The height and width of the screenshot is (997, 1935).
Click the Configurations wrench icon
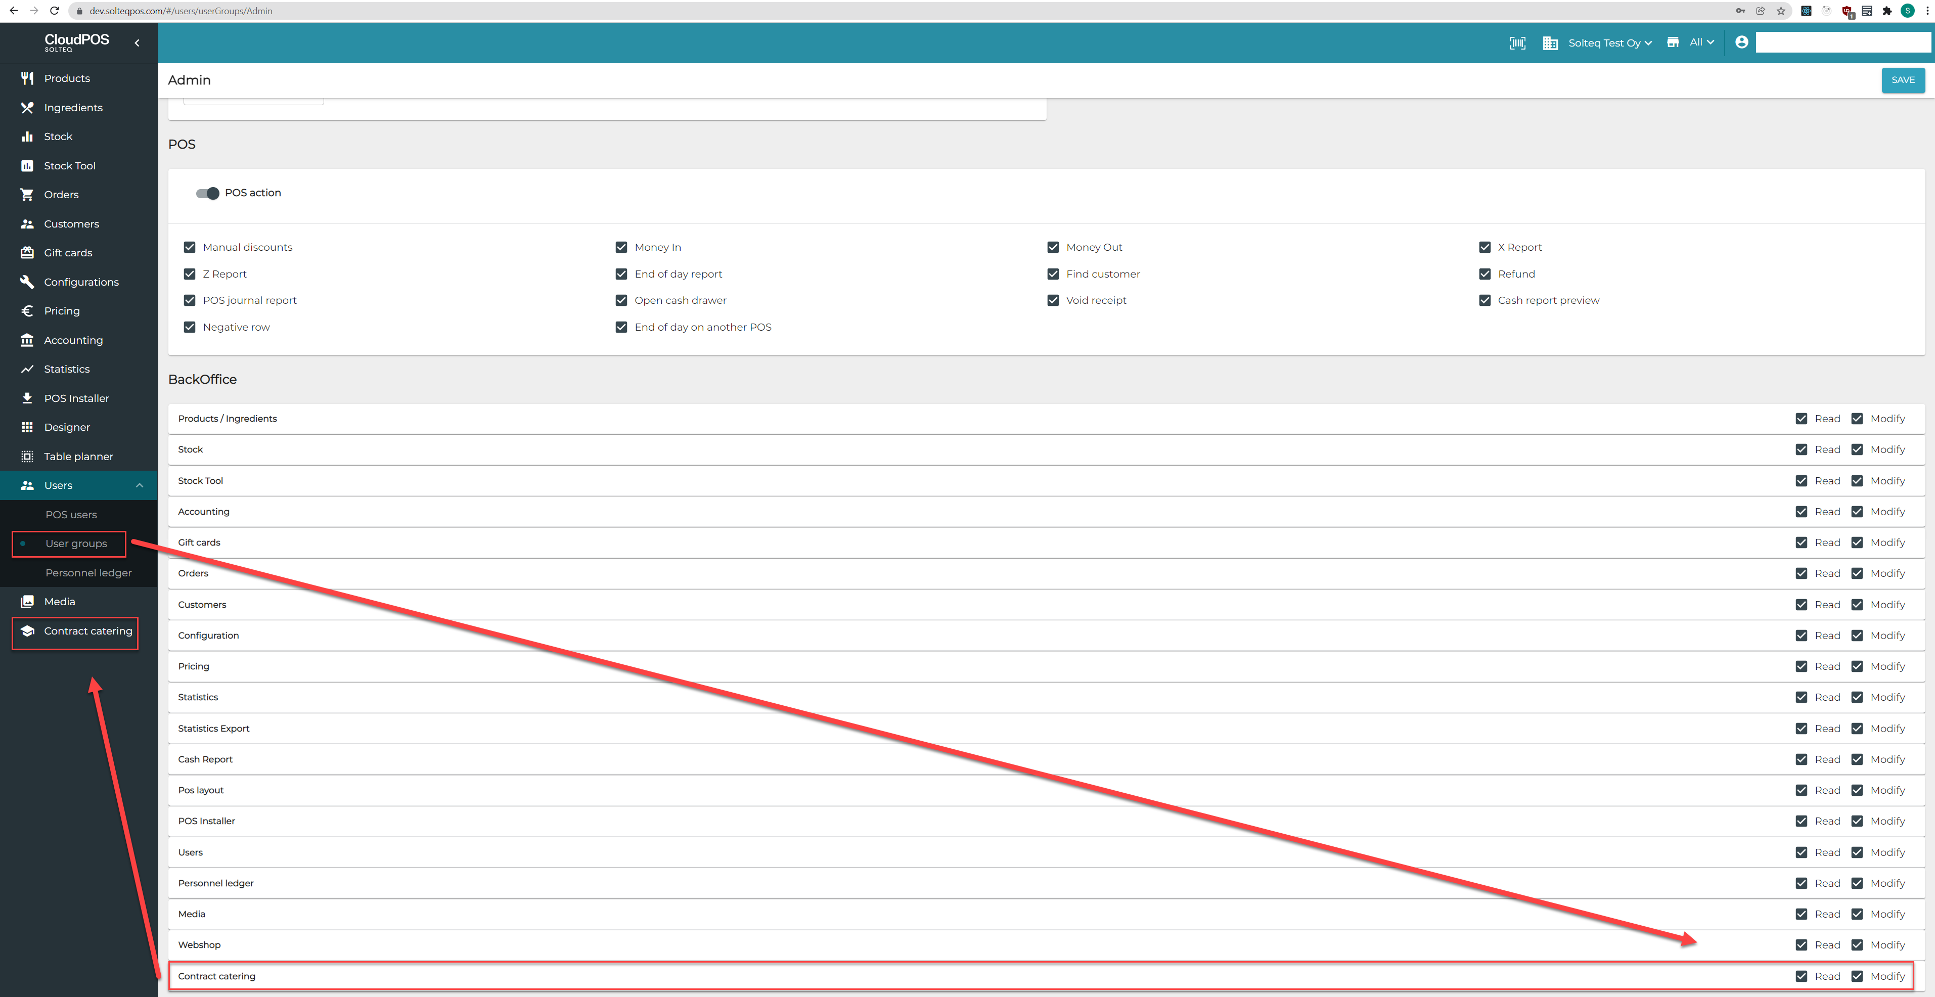pyautogui.click(x=27, y=282)
